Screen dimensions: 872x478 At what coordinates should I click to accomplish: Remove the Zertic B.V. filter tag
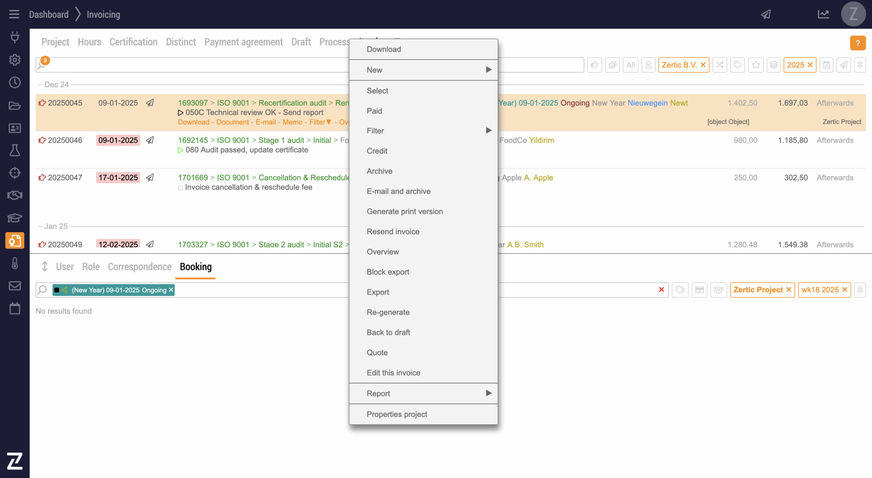[703, 65]
